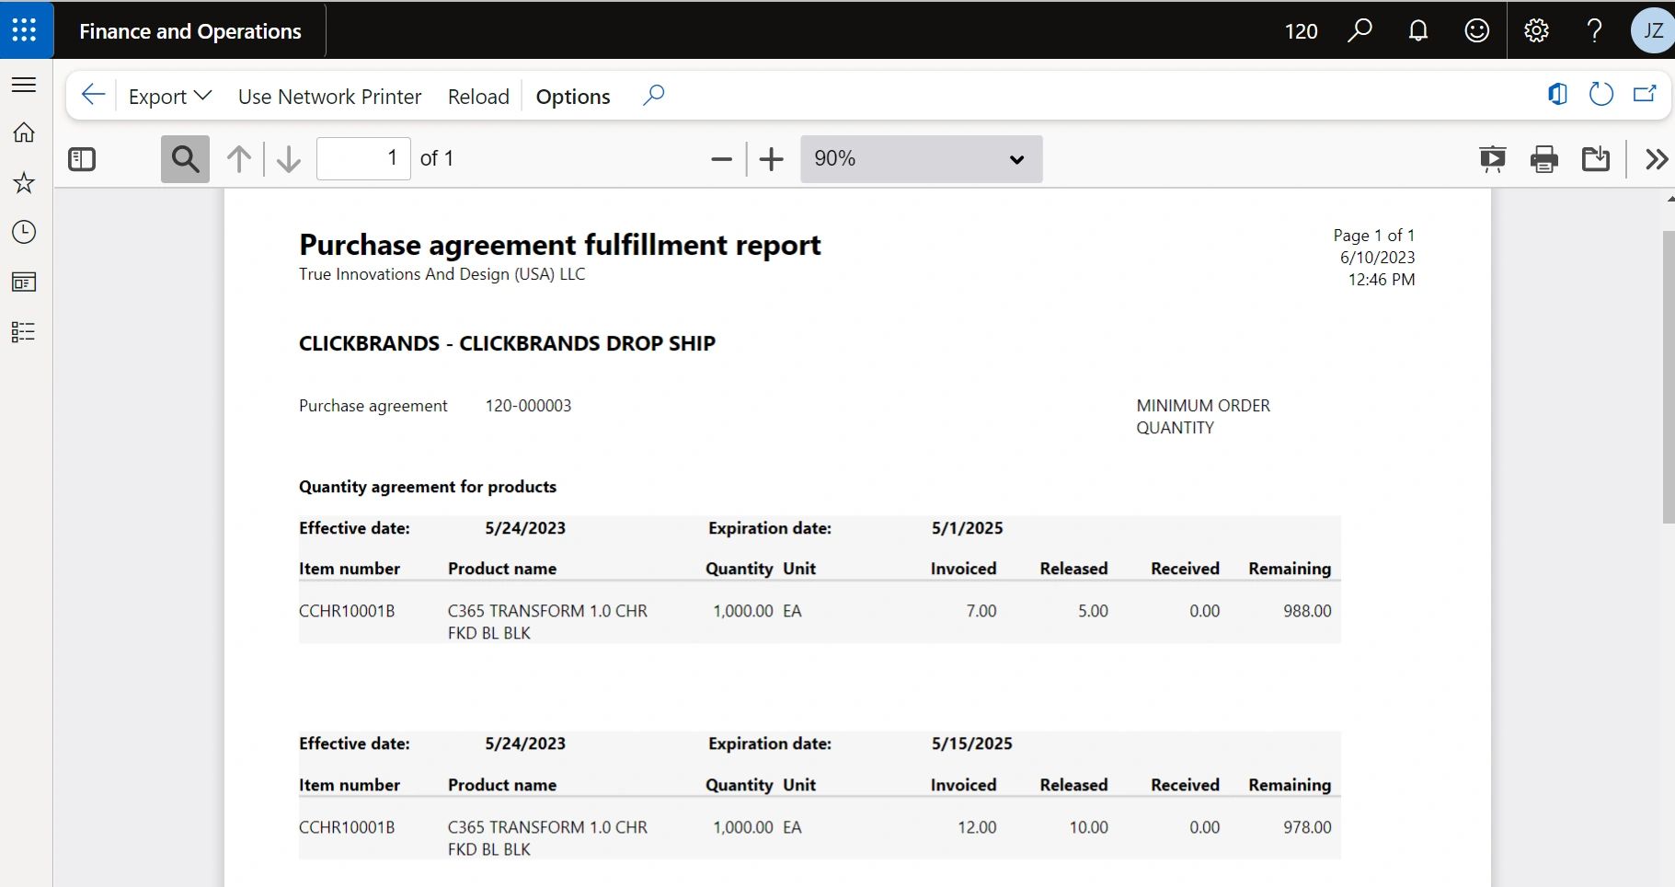Open the app launcher waffle icon

point(25,30)
